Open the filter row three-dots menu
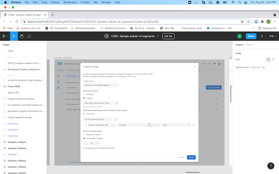Screen dimensions: 279x174 (x=194, y=125)
